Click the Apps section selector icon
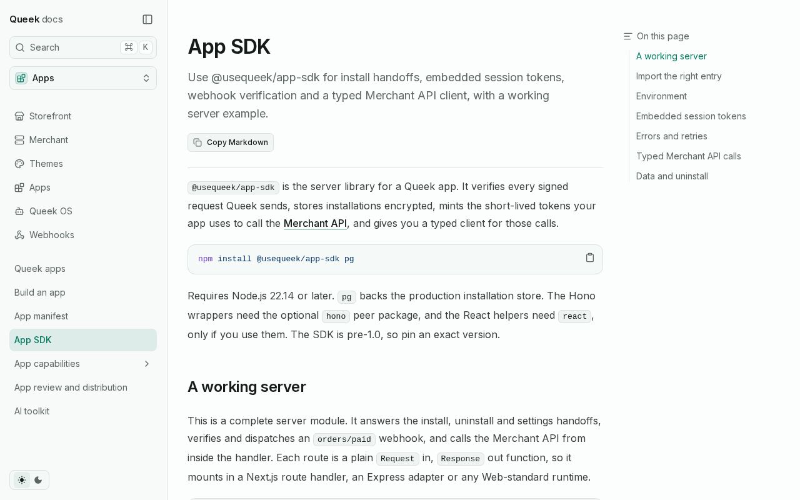Viewport: 800px width, 500px height. tap(21, 78)
